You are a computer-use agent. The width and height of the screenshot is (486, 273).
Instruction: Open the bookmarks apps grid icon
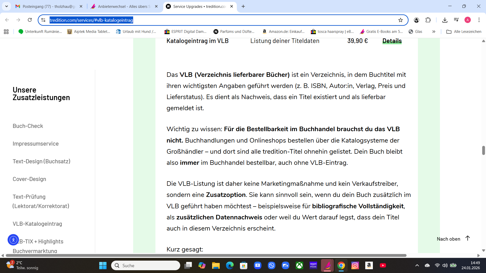6,32
